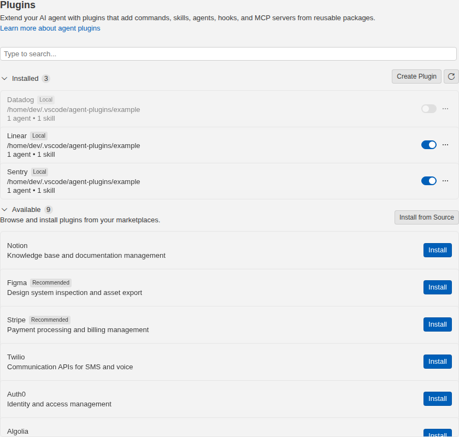Click '1 agent • 1 skill' under Linear

pyautogui.click(x=31, y=155)
